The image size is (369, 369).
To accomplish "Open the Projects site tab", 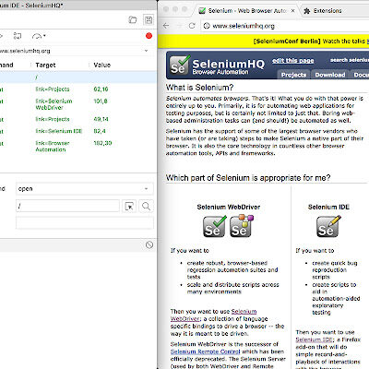I will [293, 75].
